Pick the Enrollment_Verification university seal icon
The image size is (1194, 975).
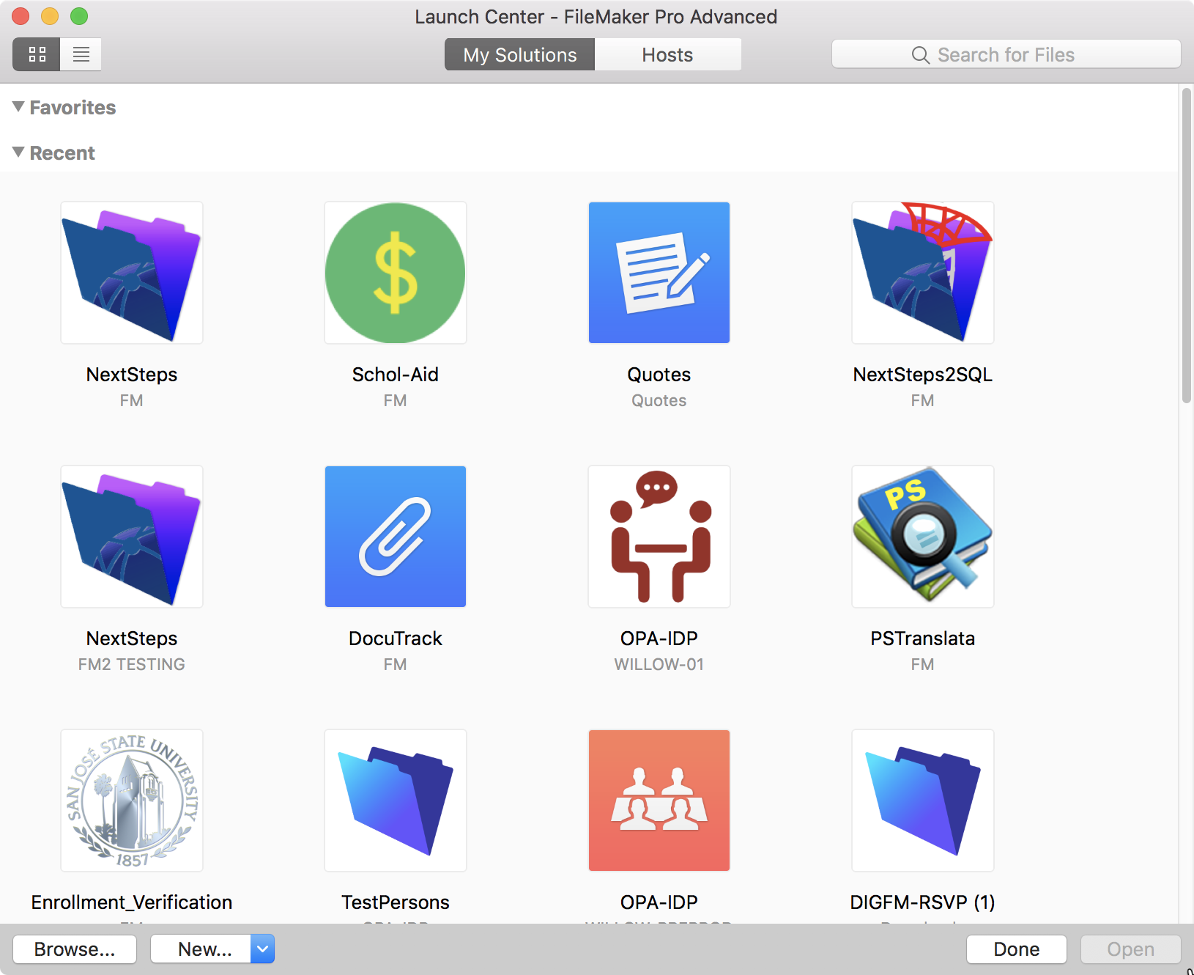click(x=132, y=801)
